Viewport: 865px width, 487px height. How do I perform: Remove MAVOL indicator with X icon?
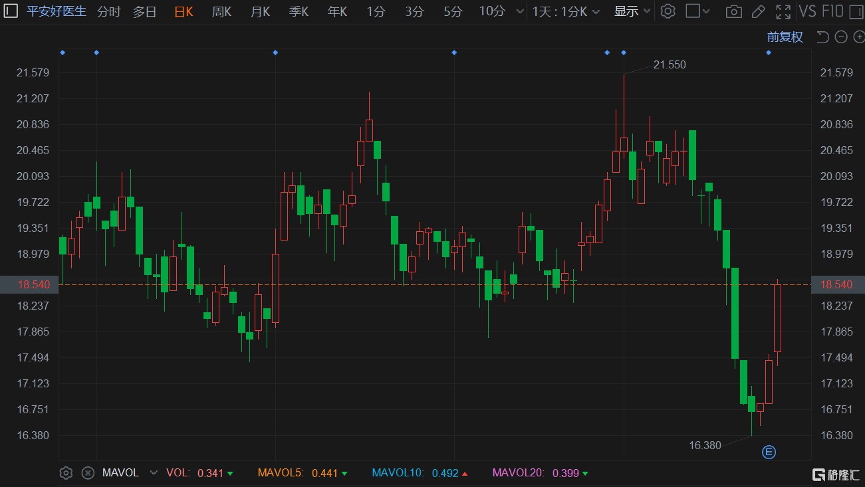pos(87,473)
